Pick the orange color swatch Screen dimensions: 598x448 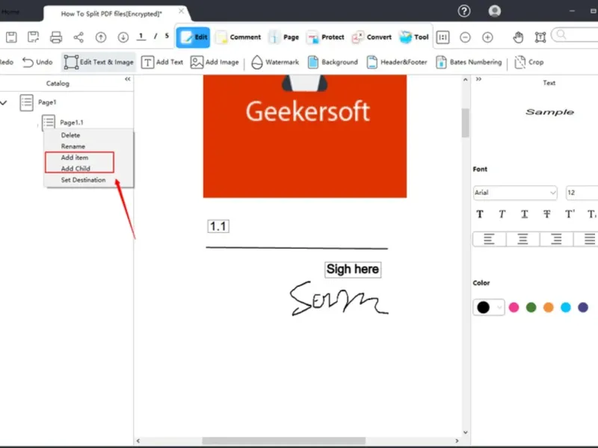coord(549,307)
